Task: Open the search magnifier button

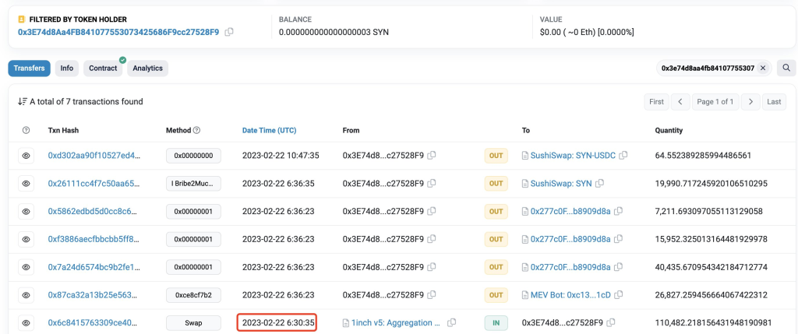Action: click(x=786, y=68)
